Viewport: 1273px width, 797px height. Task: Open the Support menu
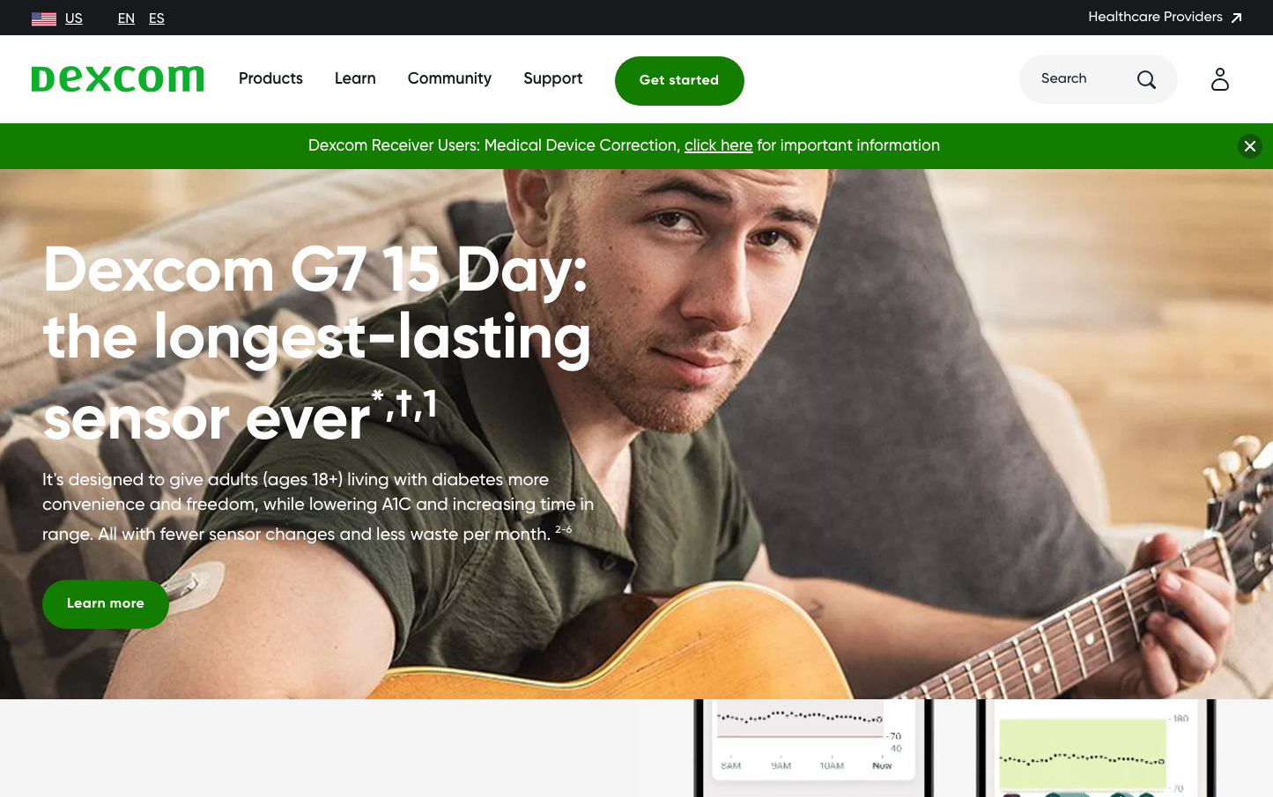(x=553, y=78)
